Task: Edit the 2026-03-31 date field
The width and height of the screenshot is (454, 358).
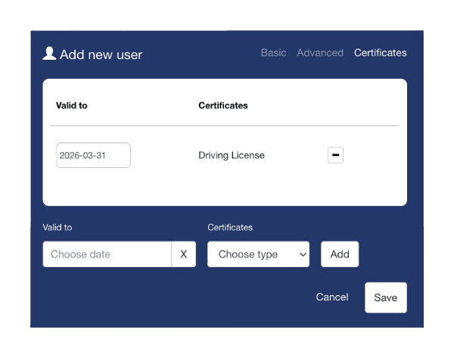Action: click(93, 155)
